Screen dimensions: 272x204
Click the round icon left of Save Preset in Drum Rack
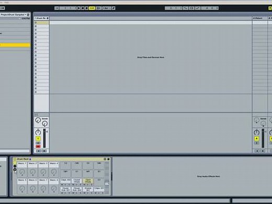click(105, 159)
